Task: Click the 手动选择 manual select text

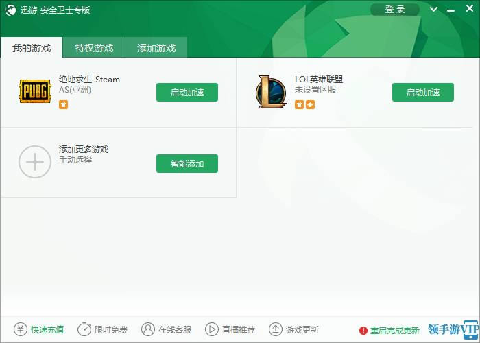Action: coord(75,160)
